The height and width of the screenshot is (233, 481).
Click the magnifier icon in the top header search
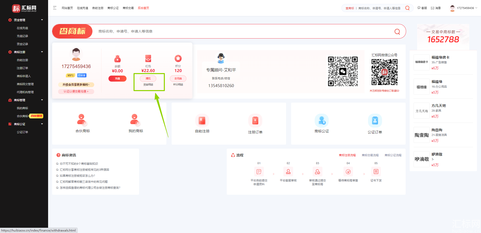(x=407, y=8)
